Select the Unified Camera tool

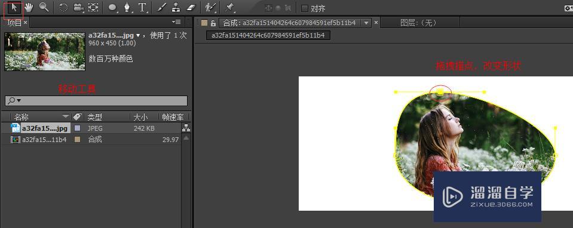(78, 7)
